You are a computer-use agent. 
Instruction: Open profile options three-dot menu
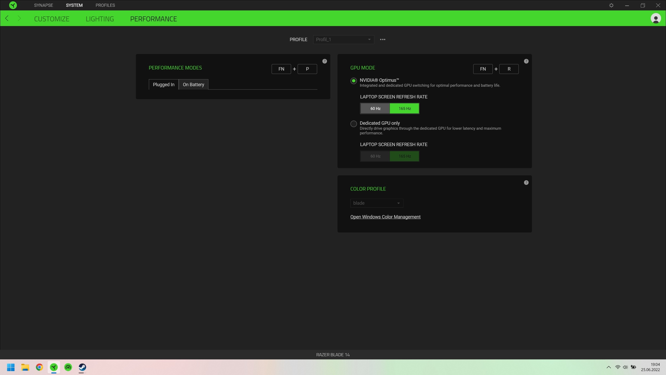(x=382, y=40)
